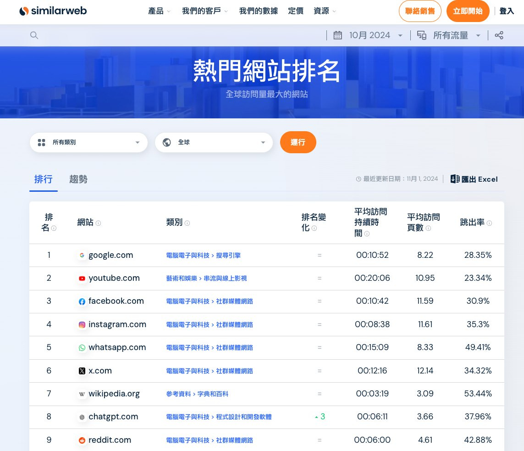This screenshot has width=524, height=451.
Task: Click the devices icon beside 所有流量
Action: pos(421,35)
